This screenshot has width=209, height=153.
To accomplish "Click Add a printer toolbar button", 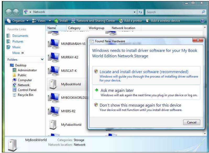I will pyautogui.click(x=130, y=21).
